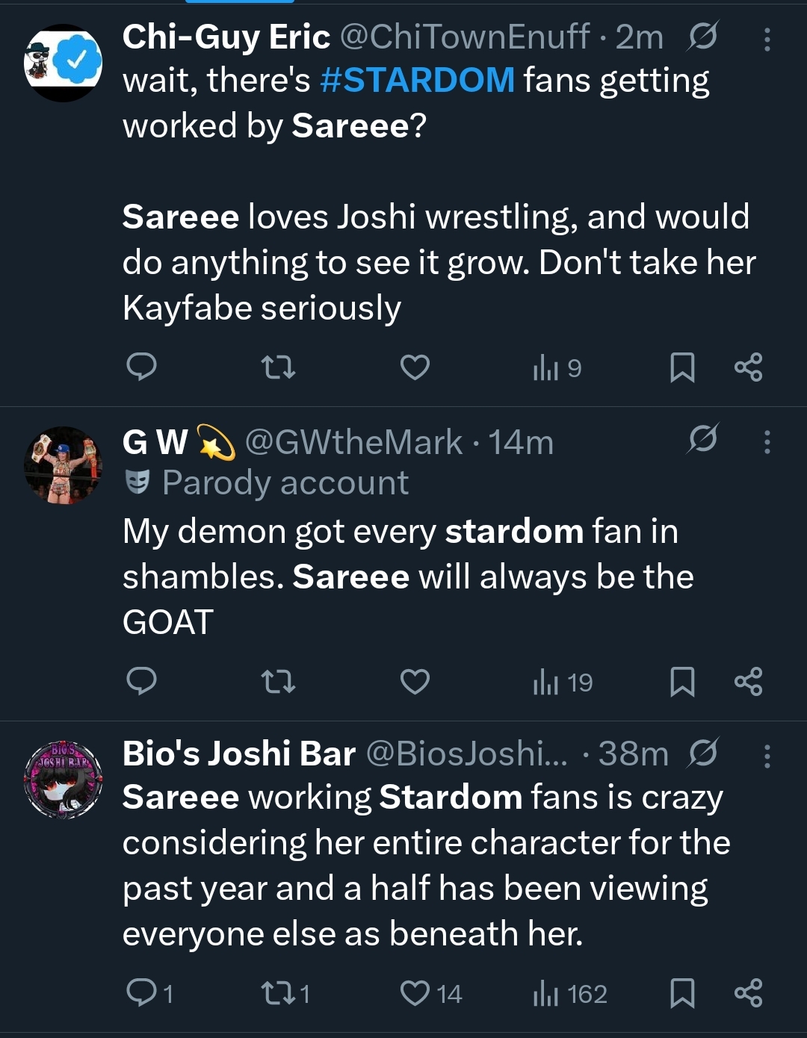The width and height of the screenshot is (807, 1038).
Task: Bookmark Bio's Joshi Bar tweet
Action: tap(682, 994)
